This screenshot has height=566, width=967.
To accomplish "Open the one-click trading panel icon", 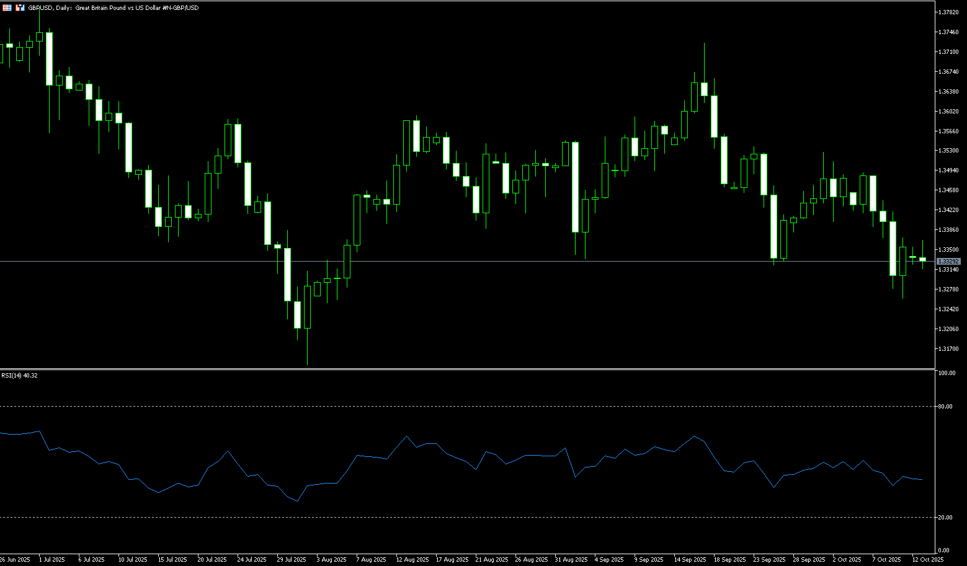I will point(7,8).
